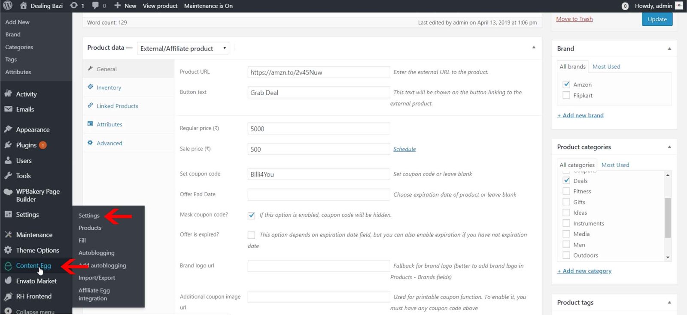Click the Tools wrench icon
The width and height of the screenshot is (687, 315).
8,176
